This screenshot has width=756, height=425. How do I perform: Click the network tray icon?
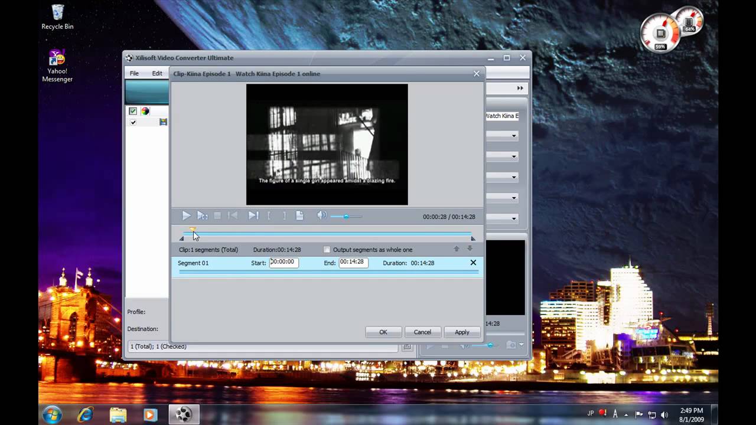click(651, 414)
